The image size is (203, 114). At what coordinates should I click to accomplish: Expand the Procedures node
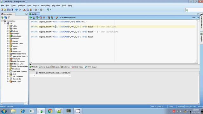coord(8,36)
